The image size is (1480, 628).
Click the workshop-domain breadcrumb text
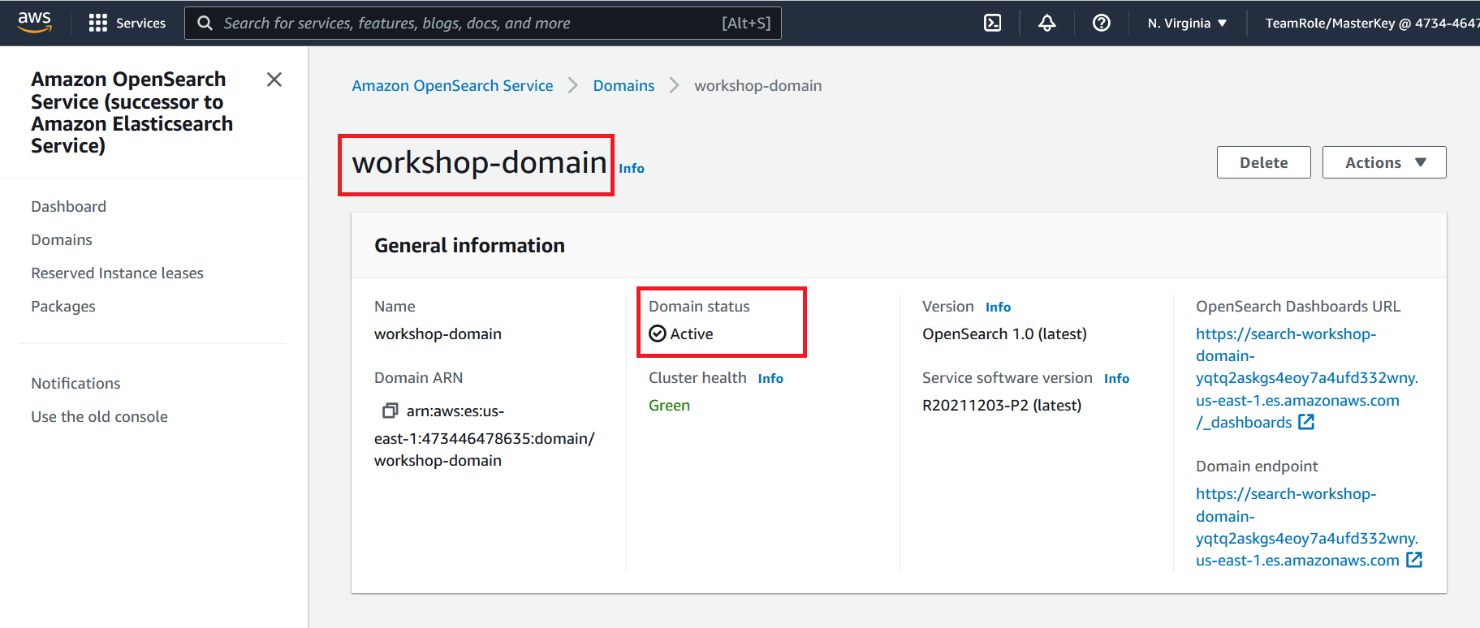757,85
